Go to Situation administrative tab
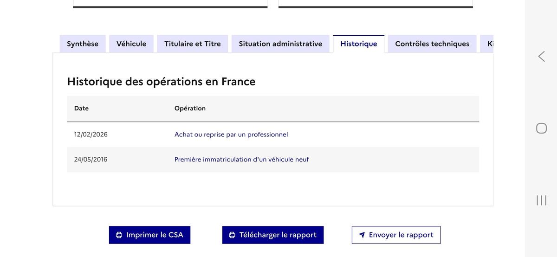This screenshot has width=557, height=257. tap(280, 44)
